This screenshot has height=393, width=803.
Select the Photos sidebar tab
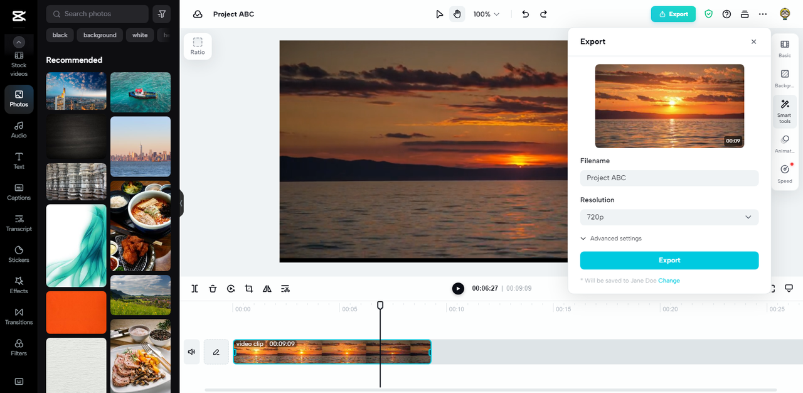(19, 99)
